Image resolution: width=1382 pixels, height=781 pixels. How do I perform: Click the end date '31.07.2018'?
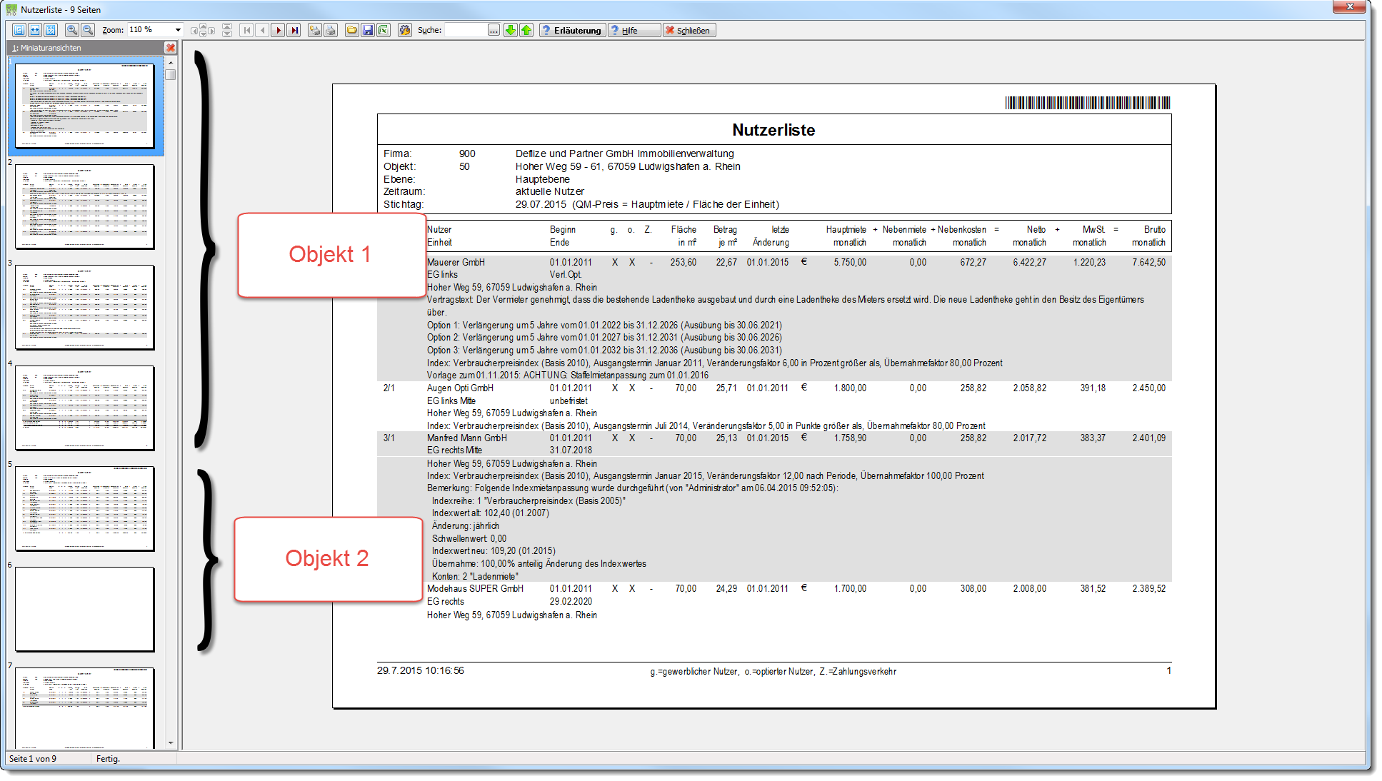coord(571,450)
